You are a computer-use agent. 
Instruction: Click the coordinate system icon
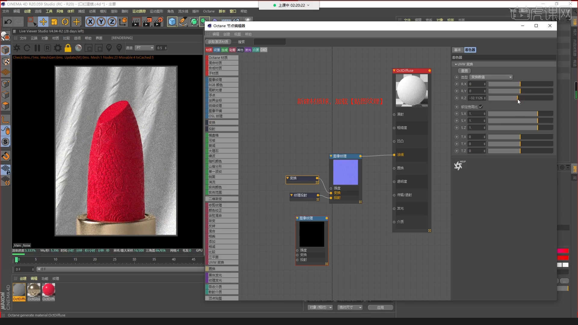coord(123,22)
